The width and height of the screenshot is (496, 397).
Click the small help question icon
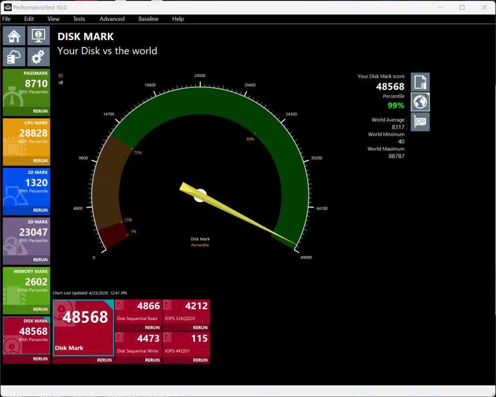[x=61, y=76]
